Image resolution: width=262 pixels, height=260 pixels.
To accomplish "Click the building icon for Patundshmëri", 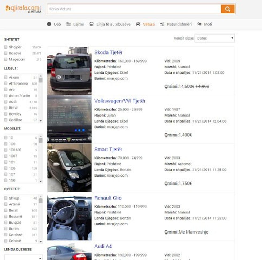I will coord(162,24).
